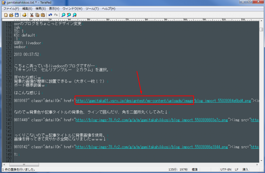Click the 135行: 197桁 position indicator
265x173 pixels.
click(178, 170)
